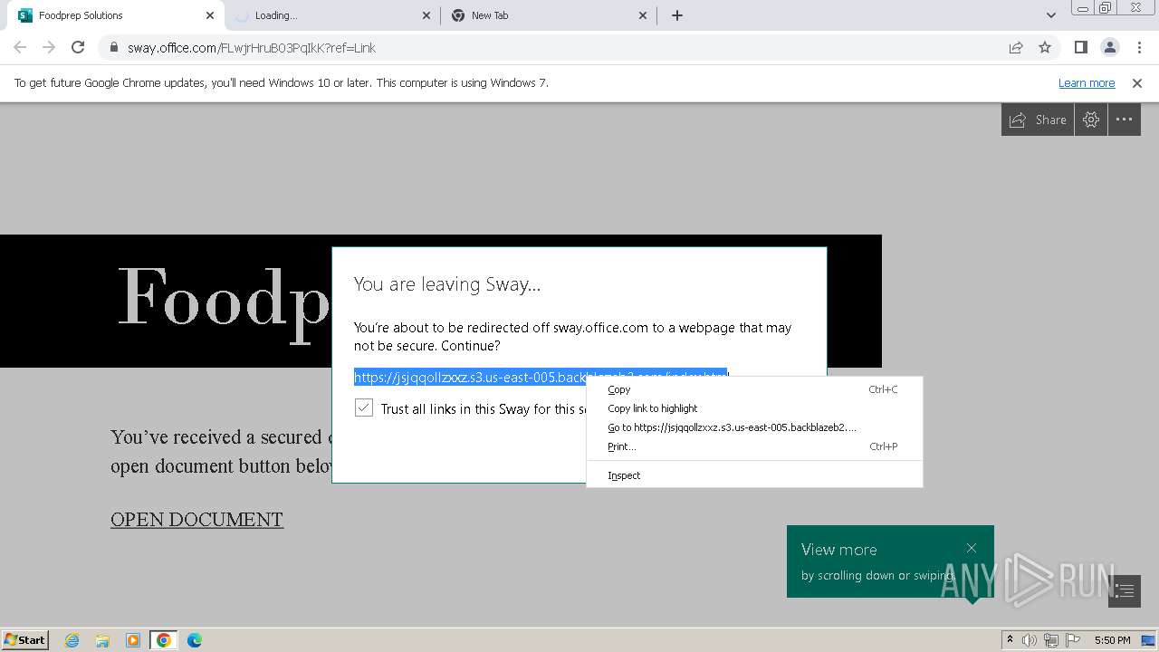Close the Loading tab

point(426,15)
